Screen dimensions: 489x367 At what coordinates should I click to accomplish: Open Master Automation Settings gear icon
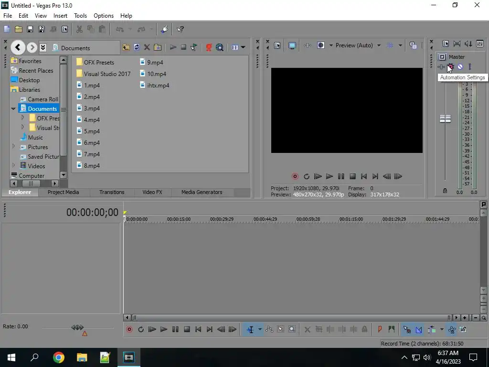(451, 66)
